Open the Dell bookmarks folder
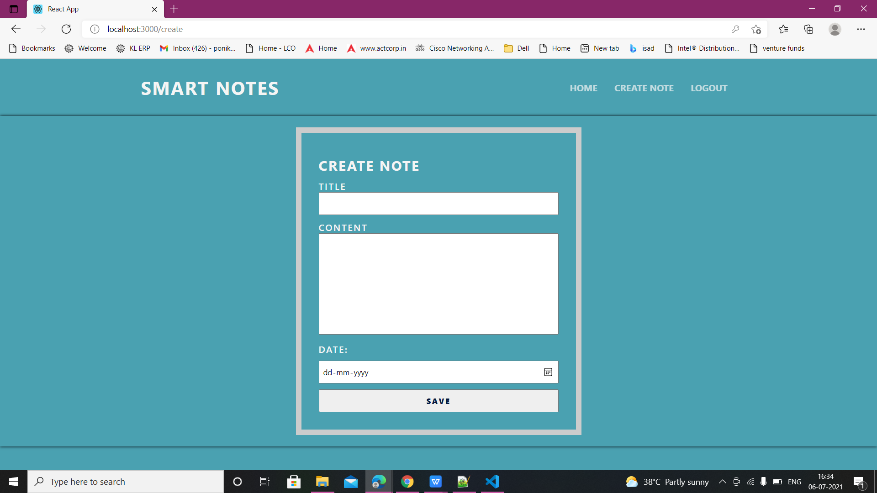The image size is (877, 493). pyautogui.click(x=516, y=48)
